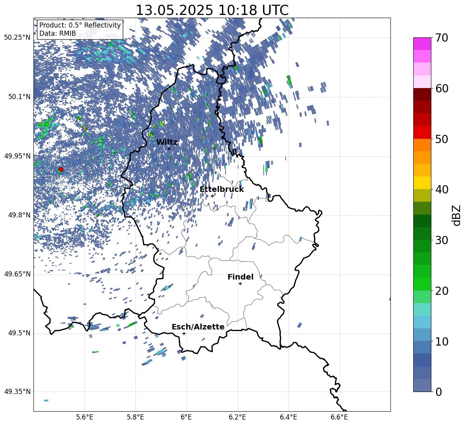Click the turquoise colorbar band between 10 and 20
This screenshot has width=466, height=425.
click(x=422, y=309)
